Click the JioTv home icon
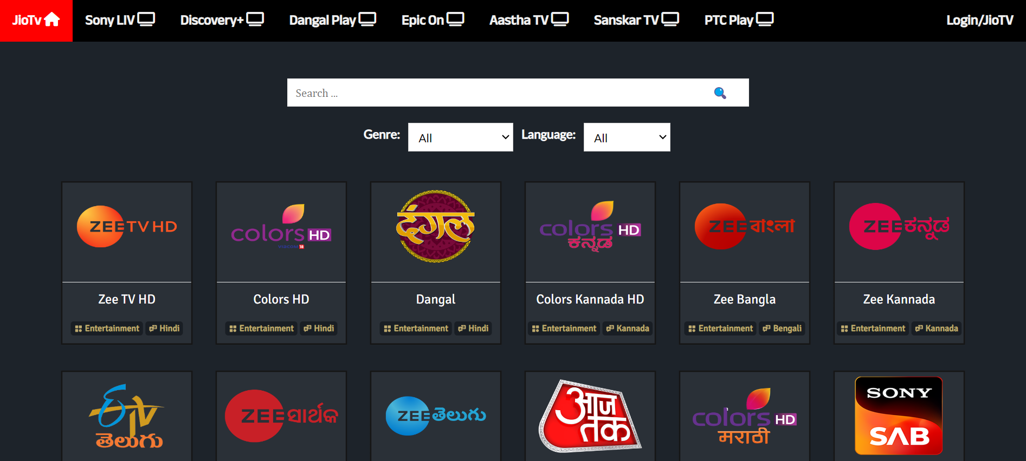The height and width of the screenshot is (461, 1026). point(52,19)
